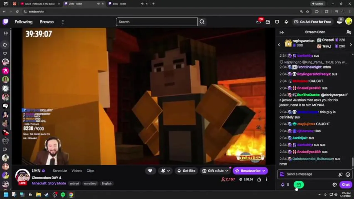
Task: Open Frontlineknight's chat username
Action: tap(309, 67)
